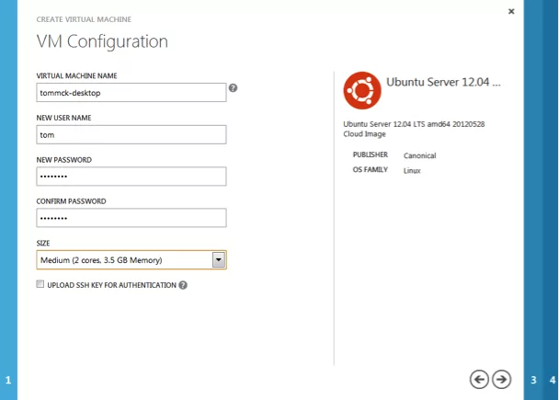Click the Linux OS family value
The image size is (559, 400).
tap(412, 171)
